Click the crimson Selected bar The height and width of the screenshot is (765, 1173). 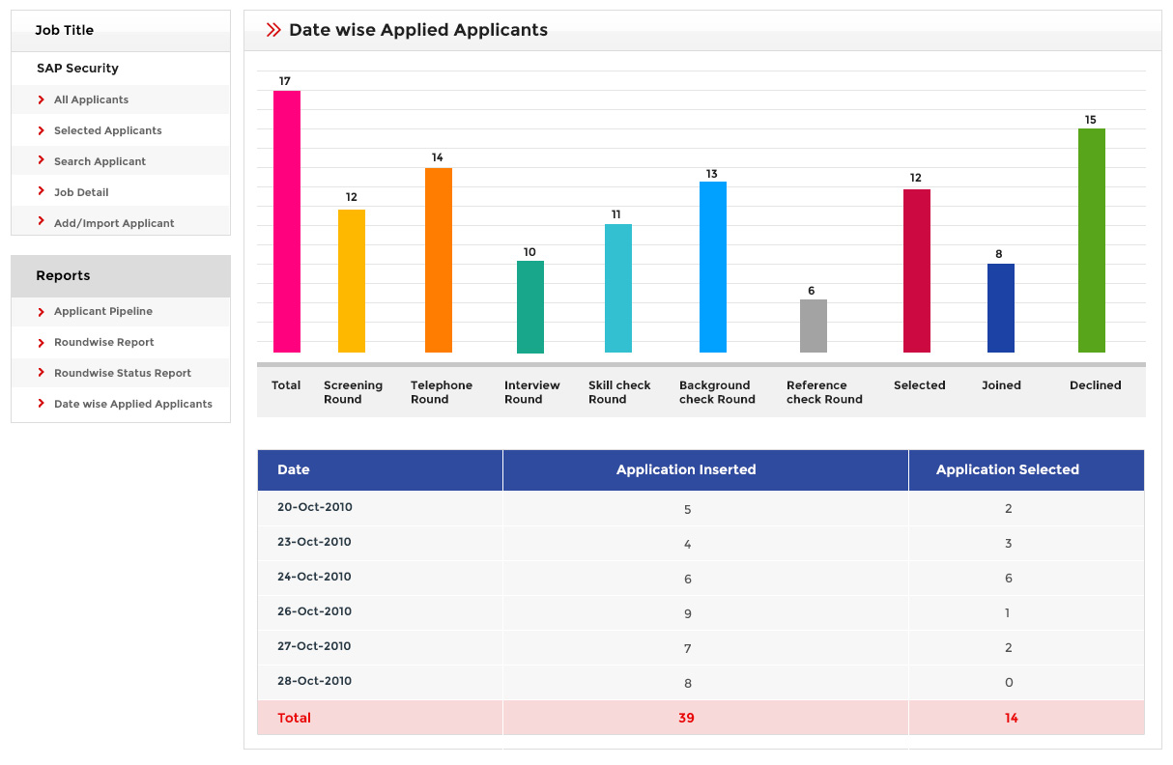coord(917,271)
